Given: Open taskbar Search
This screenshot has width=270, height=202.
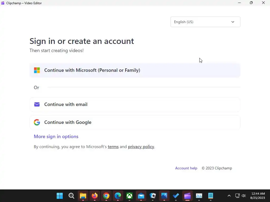Looking at the screenshot, I should (71, 196).
